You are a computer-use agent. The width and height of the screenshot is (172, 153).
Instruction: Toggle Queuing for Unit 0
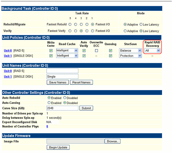[x=111, y=50]
